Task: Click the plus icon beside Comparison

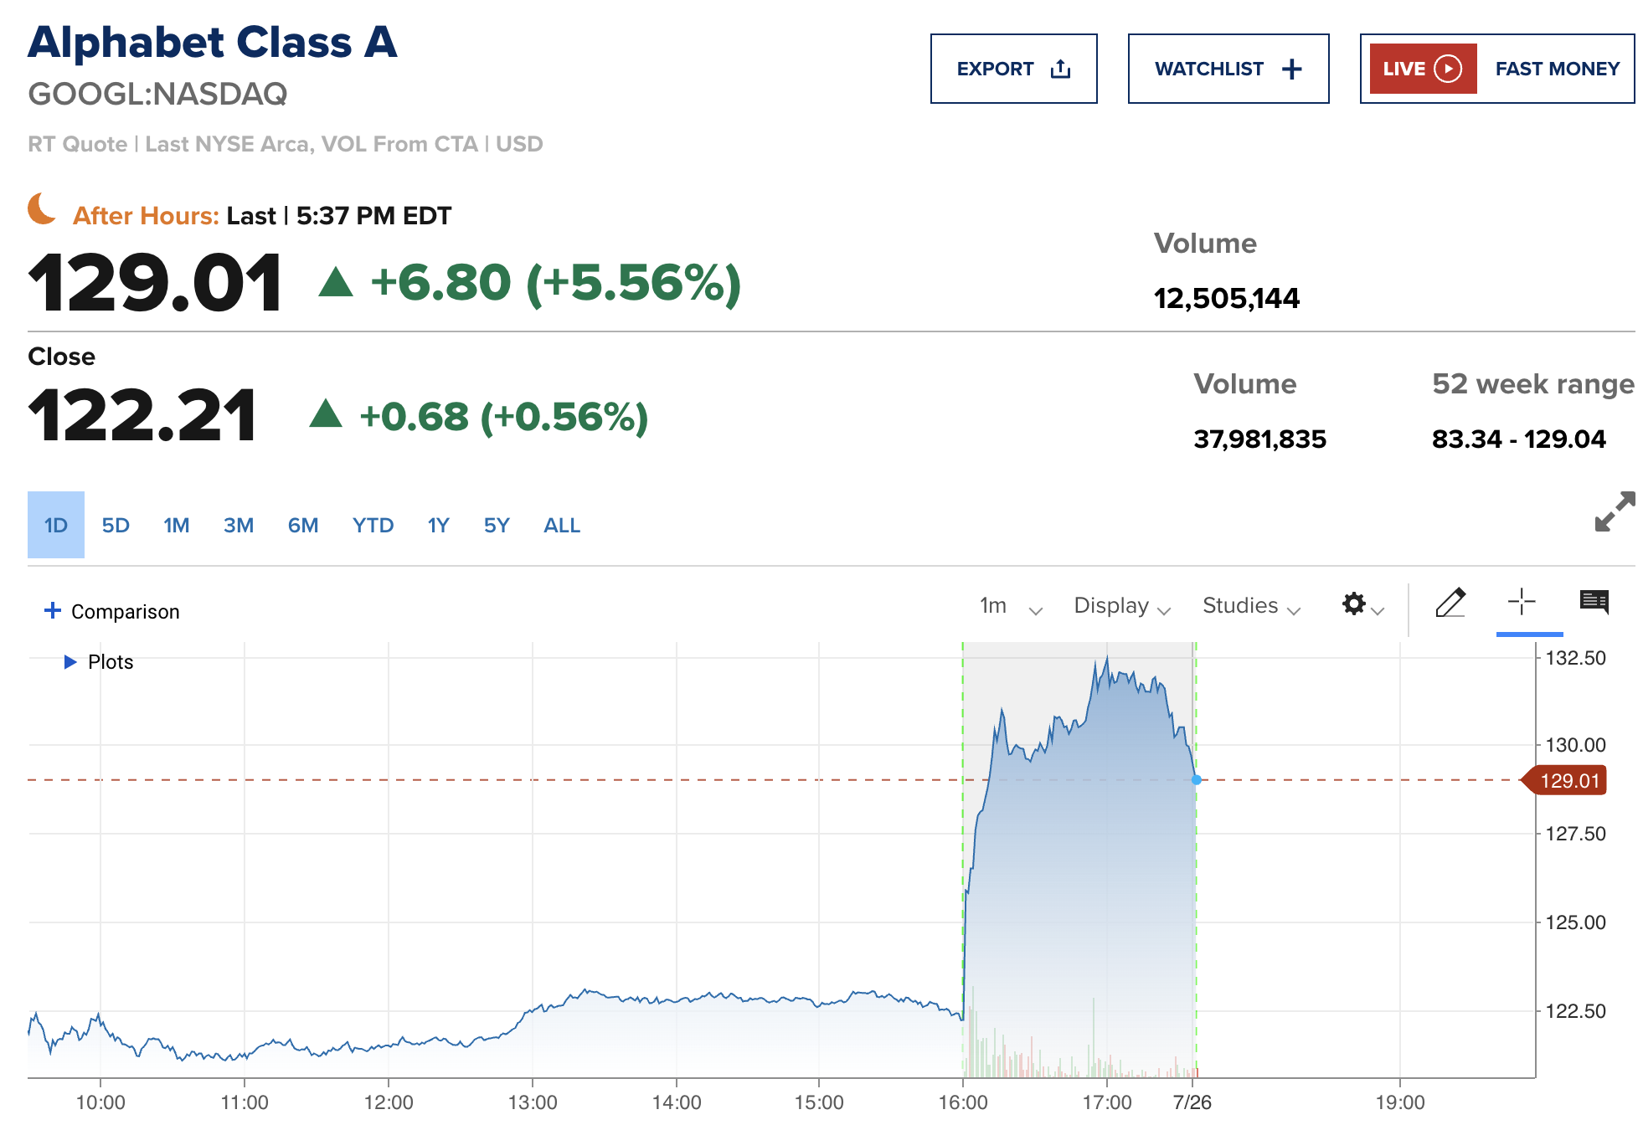Action: point(53,610)
